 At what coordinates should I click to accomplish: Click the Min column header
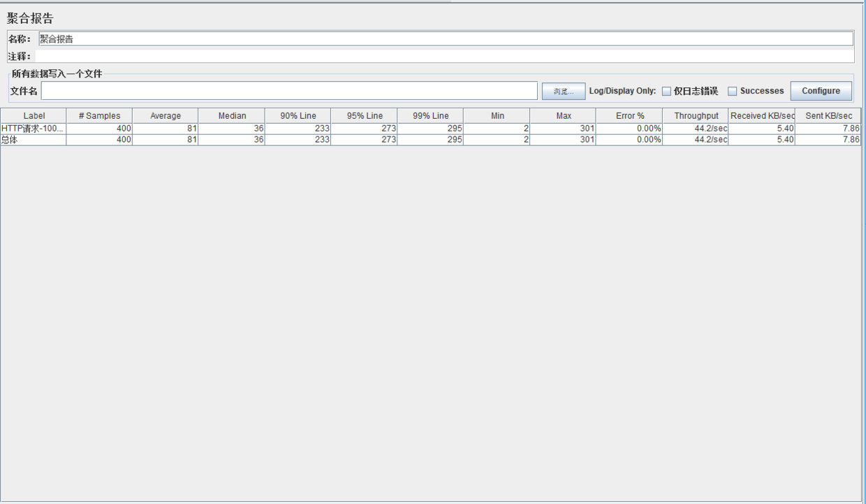pyautogui.click(x=497, y=116)
